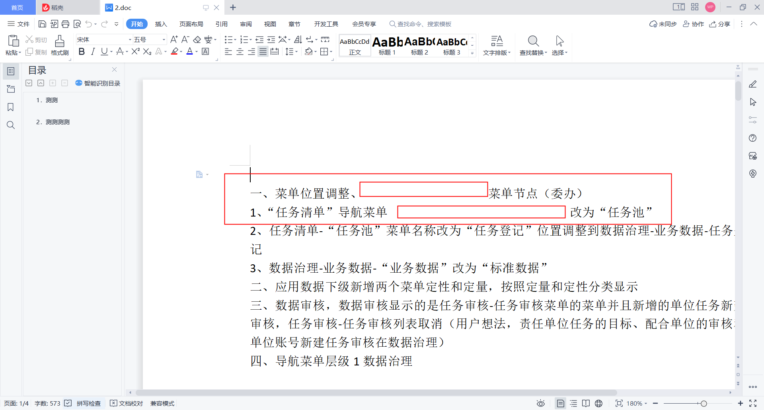Select justified text alignment

coord(263,51)
